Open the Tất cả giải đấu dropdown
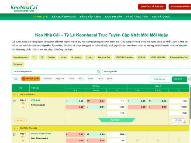Image resolution: width=191 pixels, height=143 pixels. click(x=146, y=71)
